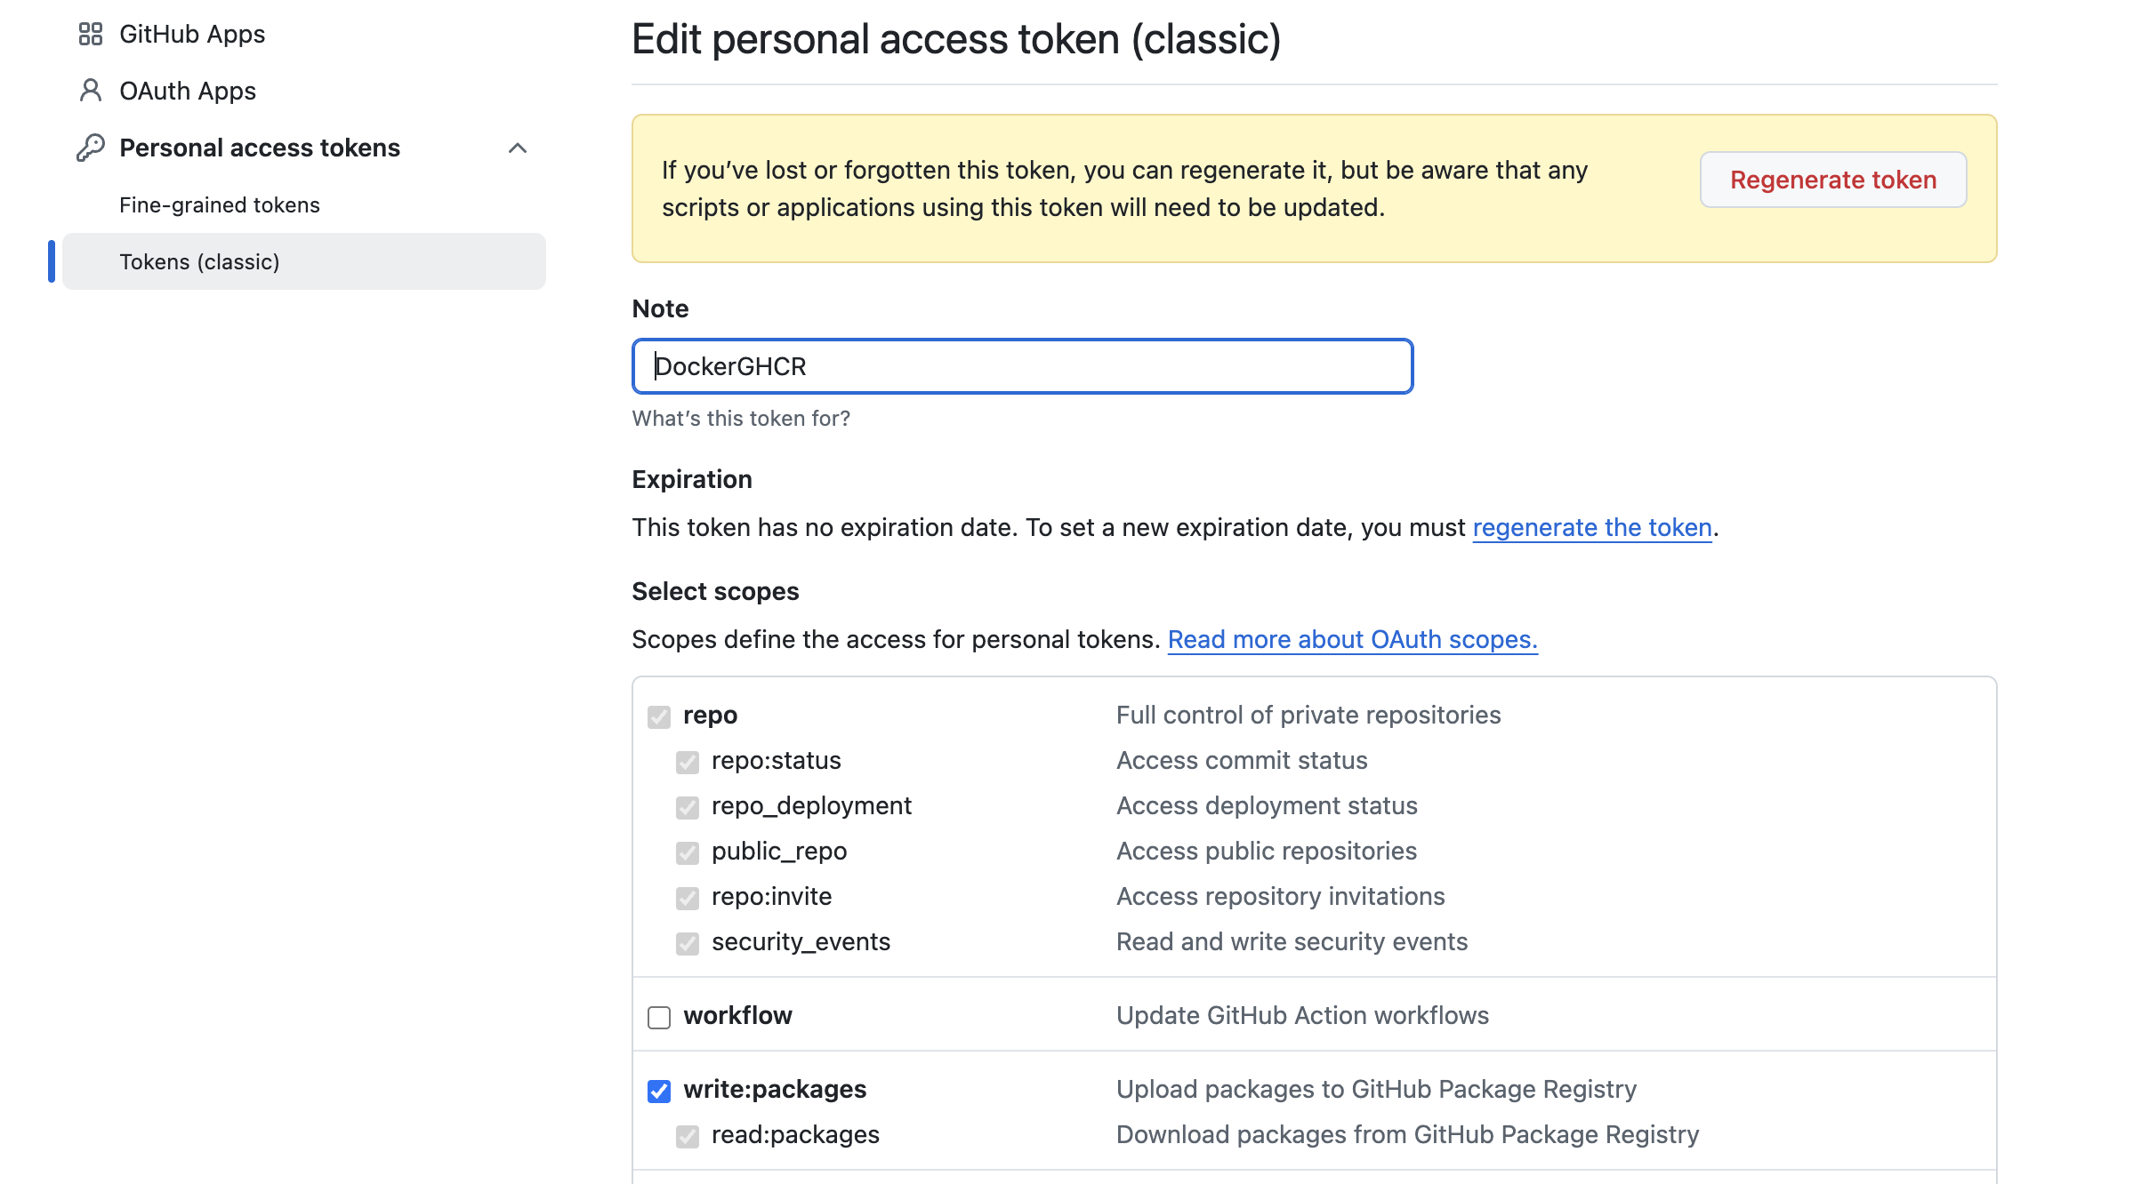Go to the OAuth Apps page
Viewport: 2133px width, 1184px height.
tap(188, 91)
